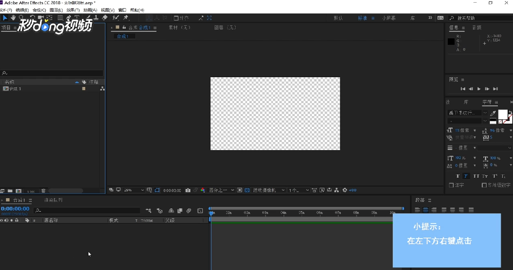This screenshot has width=513, height=270.
Task: Click the eyedropper in Character panel
Action: 493,113
